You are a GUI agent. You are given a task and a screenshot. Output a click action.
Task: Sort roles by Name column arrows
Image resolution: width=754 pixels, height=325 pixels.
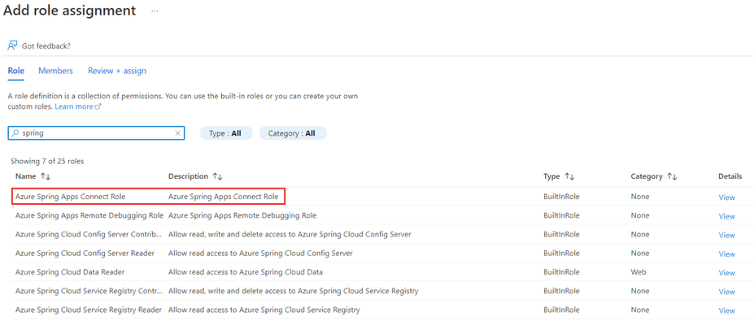point(46,176)
